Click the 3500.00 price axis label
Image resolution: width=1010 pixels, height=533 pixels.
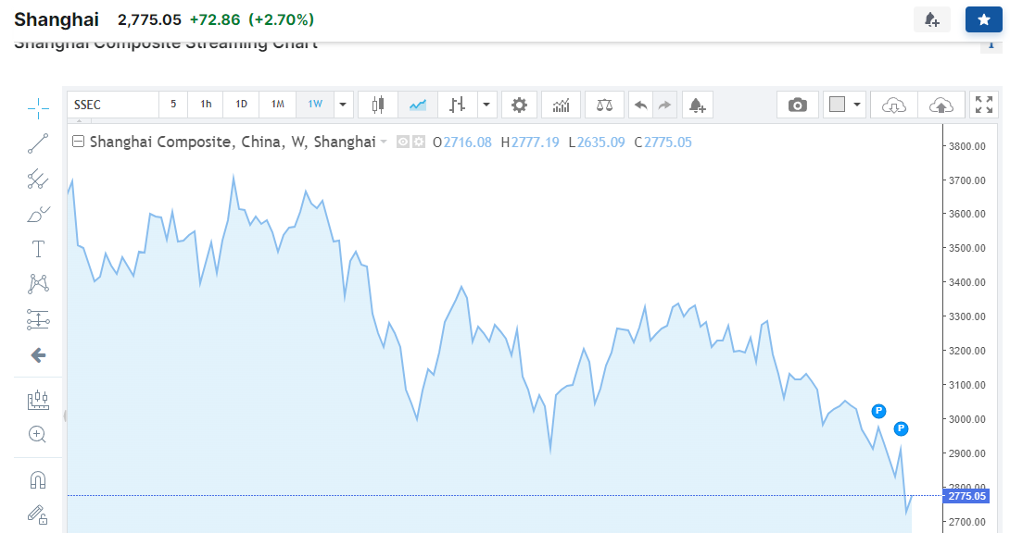pos(966,248)
